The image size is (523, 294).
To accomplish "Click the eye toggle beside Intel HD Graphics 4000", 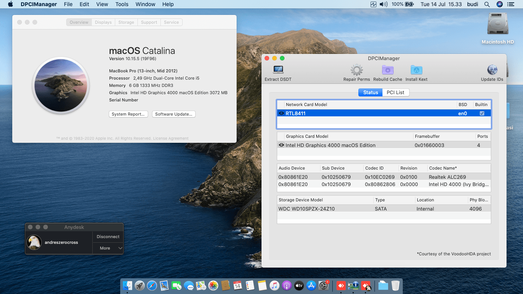I will pos(281,145).
